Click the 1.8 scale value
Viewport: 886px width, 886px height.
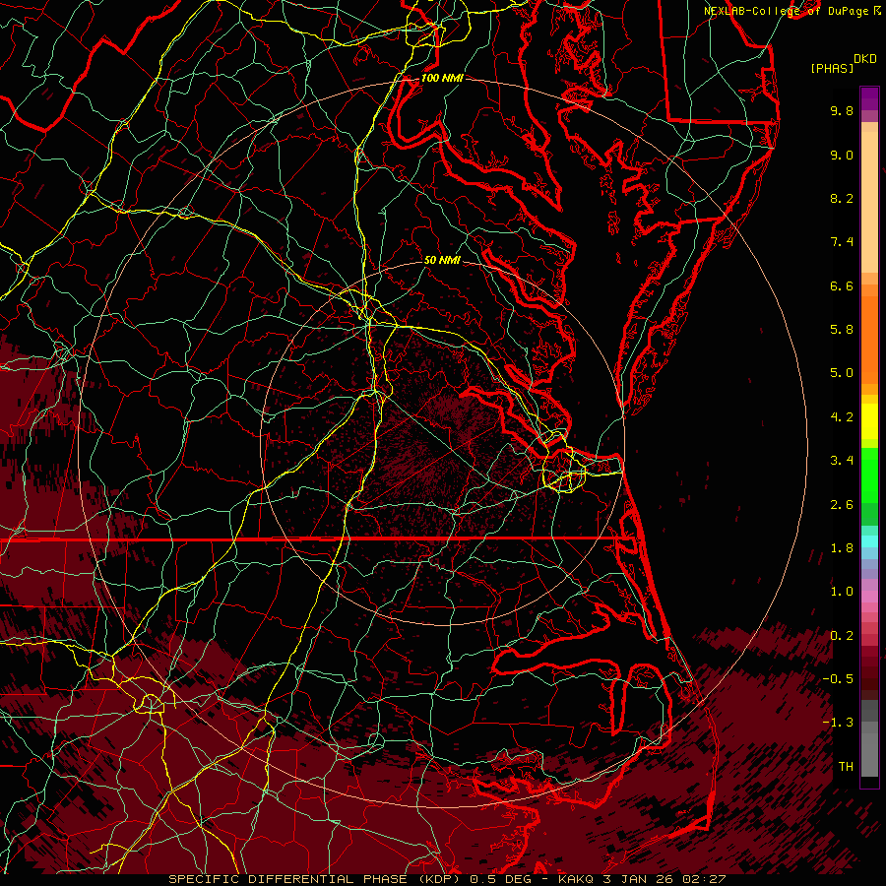pyautogui.click(x=842, y=548)
